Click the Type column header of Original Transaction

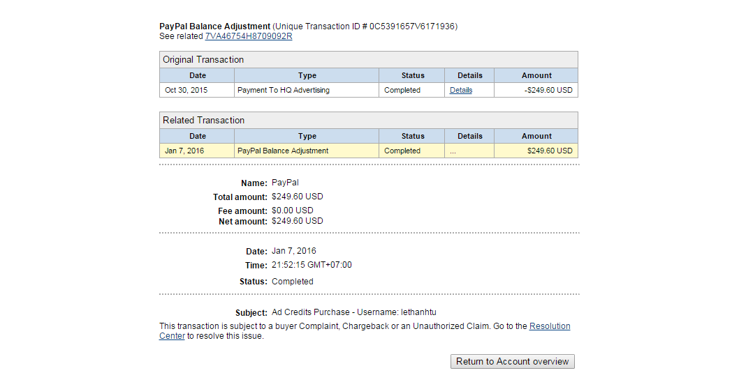tap(307, 75)
